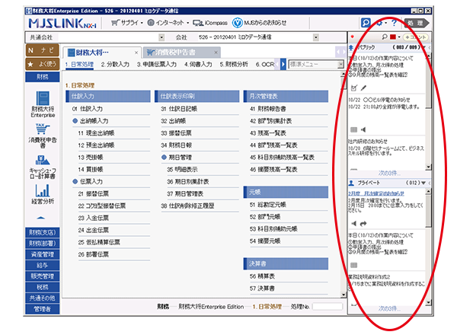The width and height of the screenshot is (457, 335).
Task: Click the ★ よく使う favorites button
Action: coord(42,64)
